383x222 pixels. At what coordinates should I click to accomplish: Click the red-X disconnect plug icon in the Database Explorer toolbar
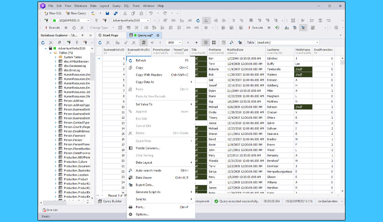pos(85,43)
